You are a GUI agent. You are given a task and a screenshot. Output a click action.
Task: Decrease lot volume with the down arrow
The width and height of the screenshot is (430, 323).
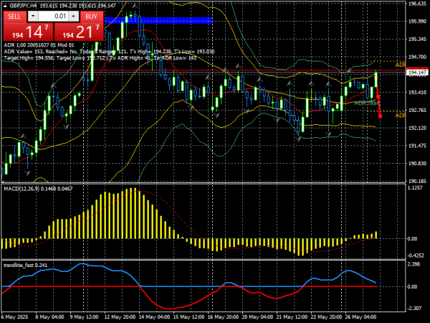[33, 17]
